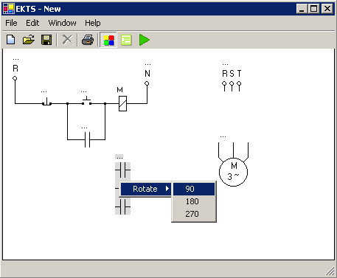The height and width of the screenshot is (278, 337).
Task: Start the simulation with the green play button
Action: point(145,40)
